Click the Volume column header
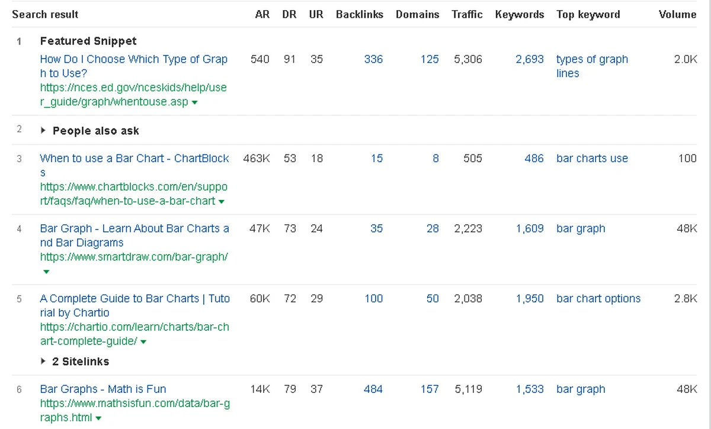Image resolution: width=711 pixels, height=429 pixels. (678, 14)
